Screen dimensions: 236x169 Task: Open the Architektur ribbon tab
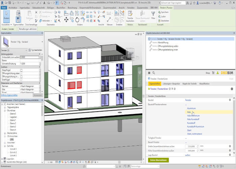[13, 7]
